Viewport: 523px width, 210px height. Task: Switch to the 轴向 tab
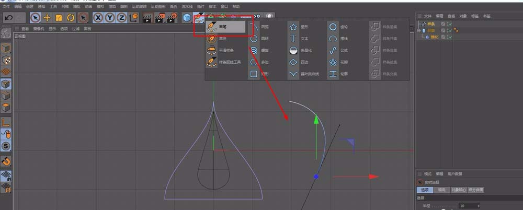point(442,190)
